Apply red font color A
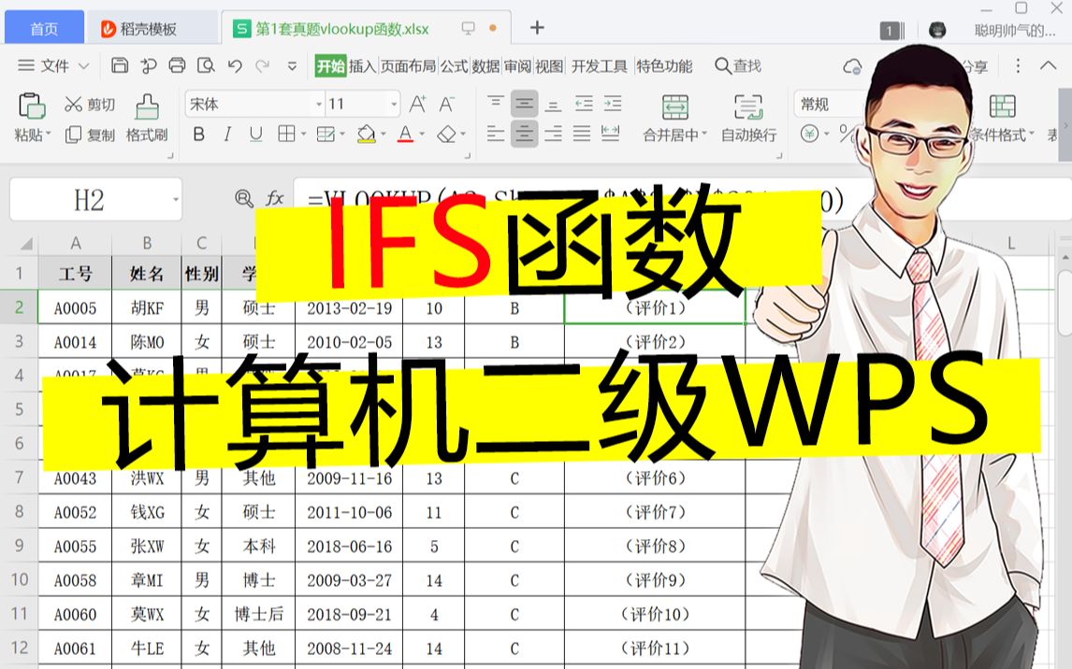This screenshot has height=669, width=1072. point(405,134)
